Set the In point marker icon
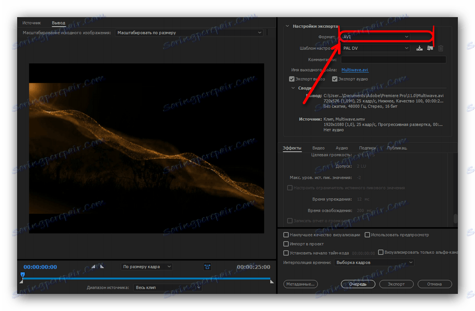The width and height of the screenshot is (475, 311). pos(93,266)
